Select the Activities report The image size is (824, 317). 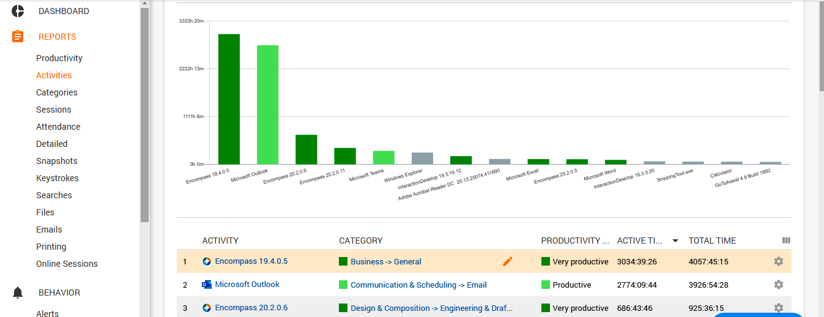click(x=54, y=75)
